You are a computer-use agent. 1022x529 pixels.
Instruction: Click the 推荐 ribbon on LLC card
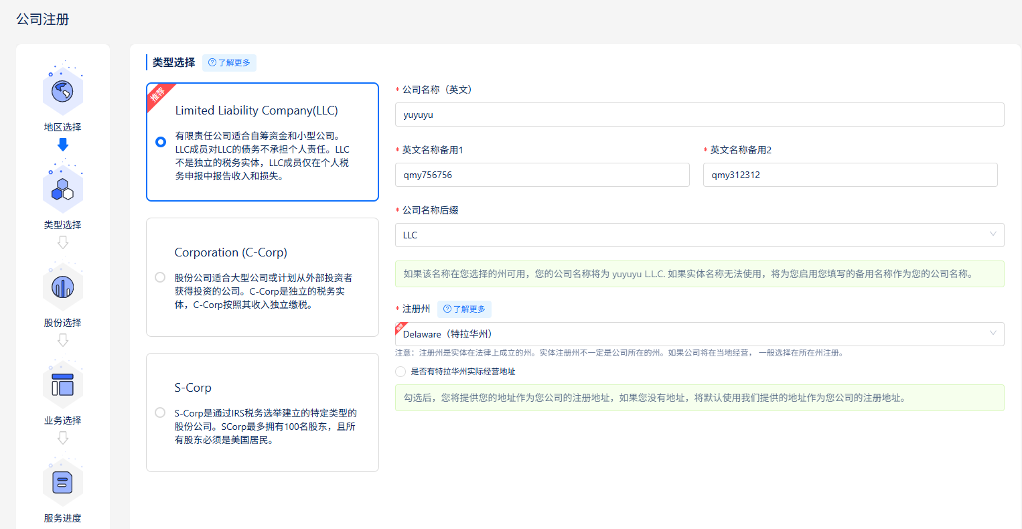(x=159, y=95)
